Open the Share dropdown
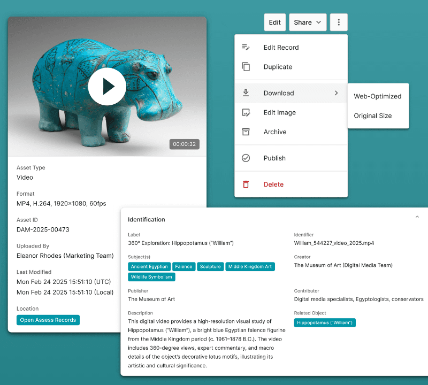Image resolution: width=428 pixels, height=385 pixels. pos(308,22)
